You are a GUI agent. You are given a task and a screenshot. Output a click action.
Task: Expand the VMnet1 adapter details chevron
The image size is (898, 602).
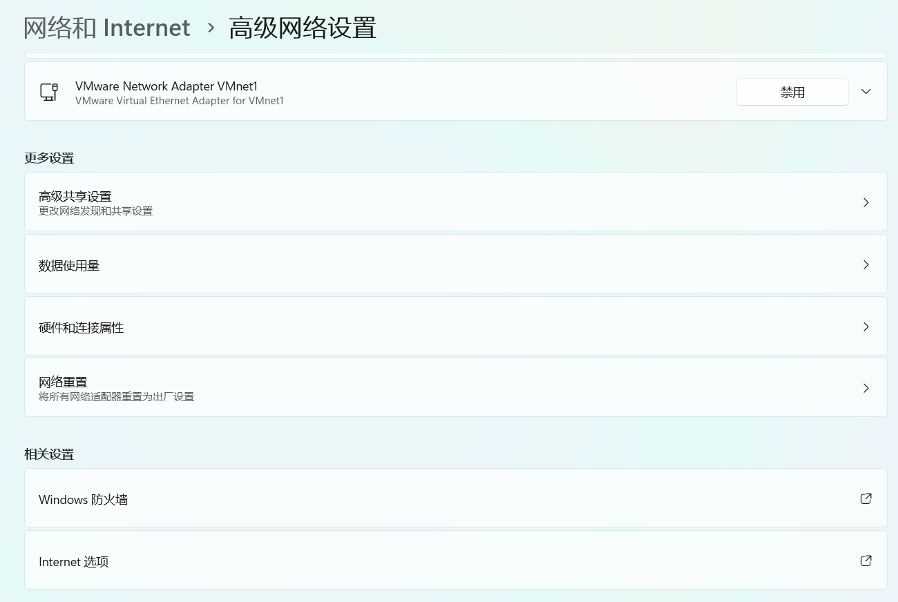click(866, 91)
